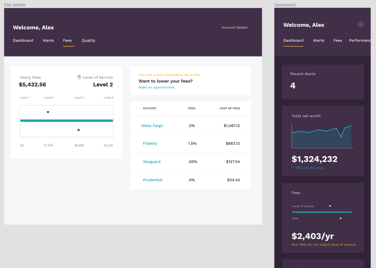376x268 pixels.
Task: Open the Performance tab on the Dashboard panel
Action: 360,41
